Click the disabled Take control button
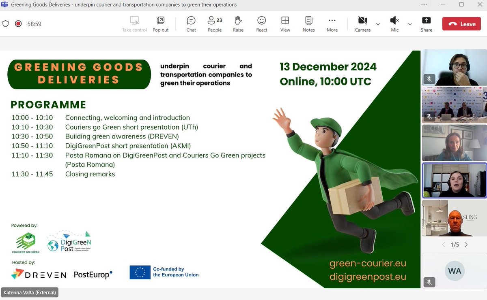Image resolution: width=487 pixels, height=300 pixels. [135, 24]
